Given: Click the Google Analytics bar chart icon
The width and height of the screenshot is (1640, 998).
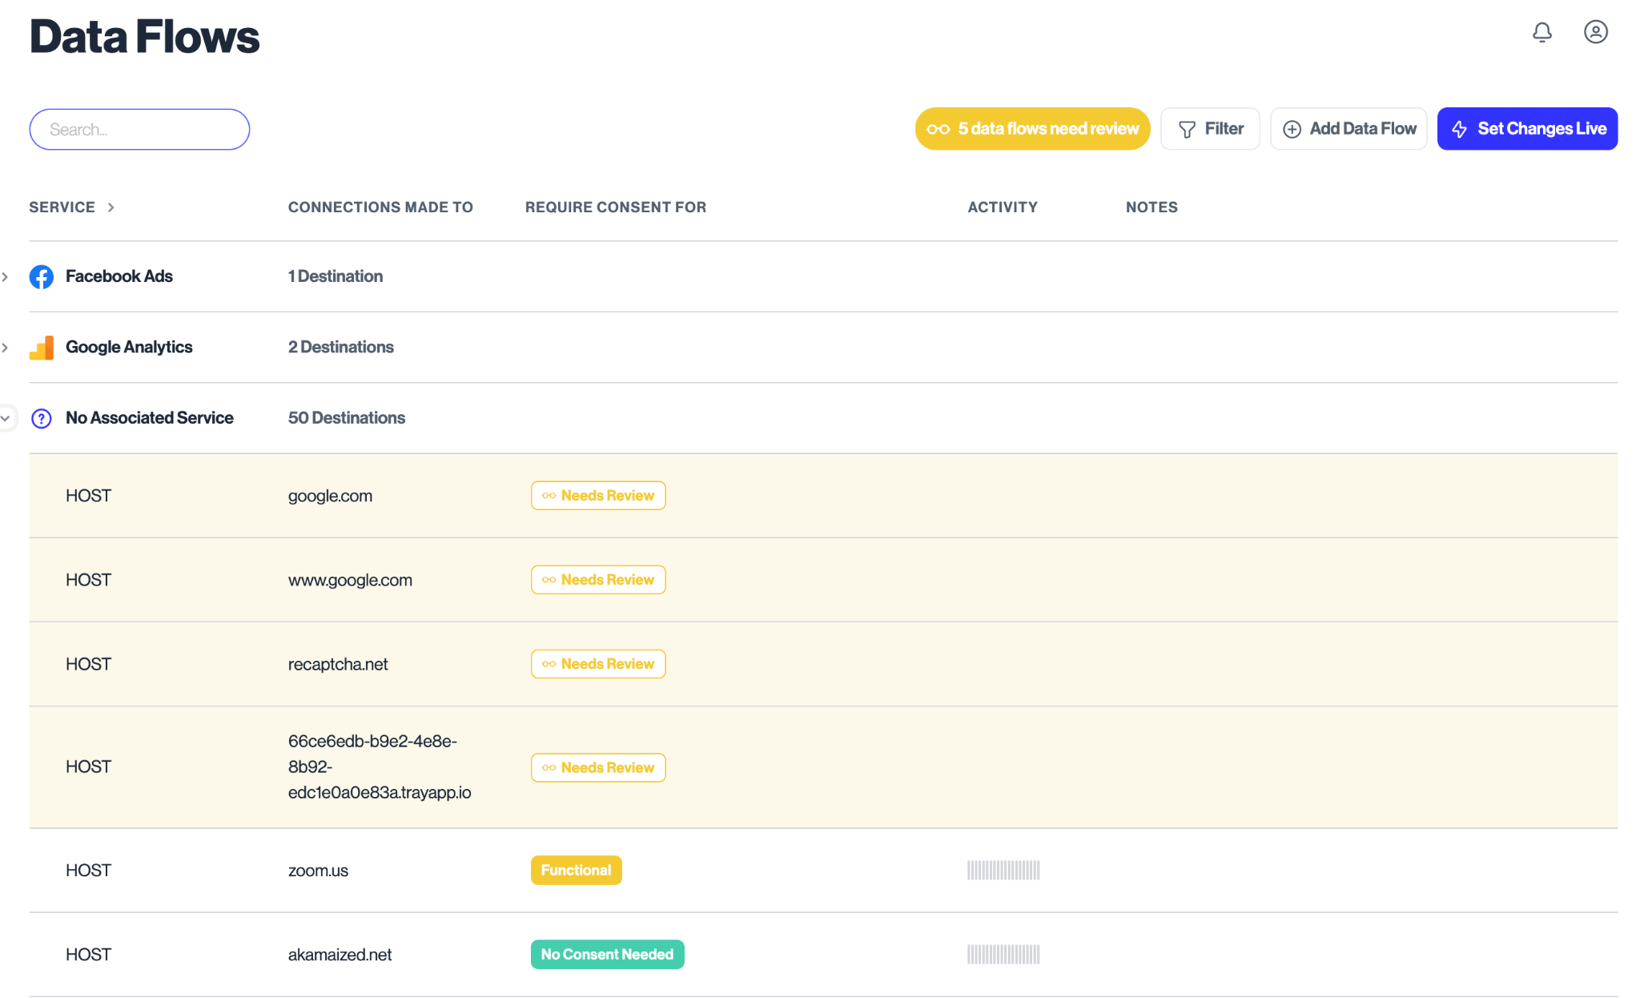Looking at the screenshot, I should (42, 348).
